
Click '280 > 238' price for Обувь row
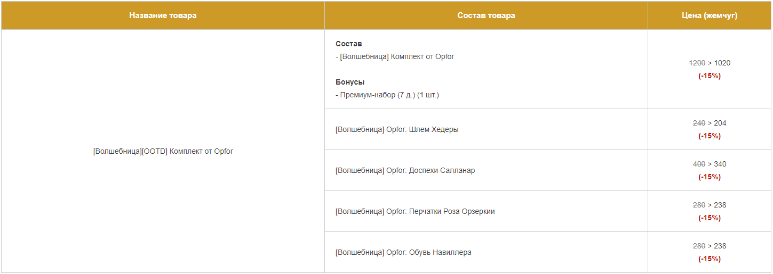tap(710, 246)
